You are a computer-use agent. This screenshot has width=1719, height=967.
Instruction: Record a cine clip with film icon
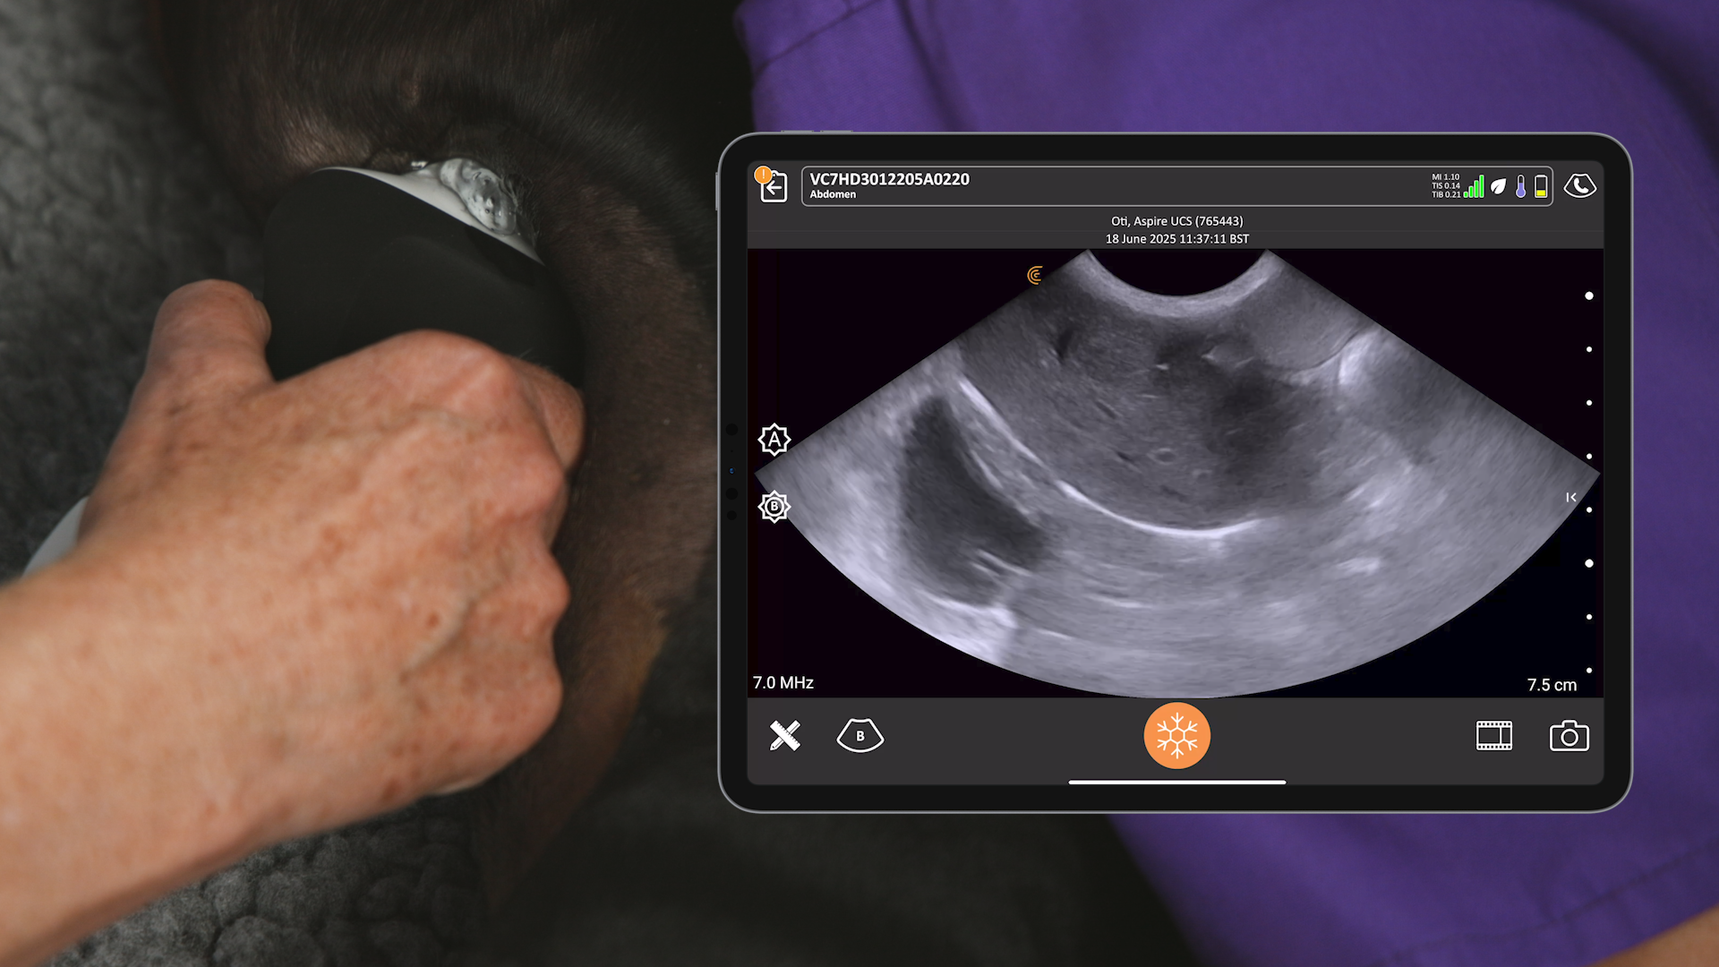(x=1493, y=736)
